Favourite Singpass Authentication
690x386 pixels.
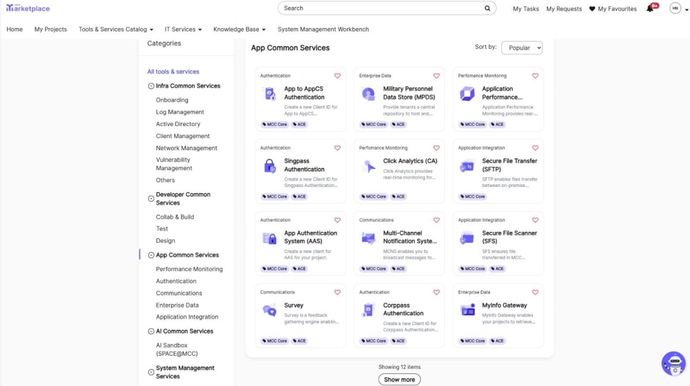click(338, 148)
